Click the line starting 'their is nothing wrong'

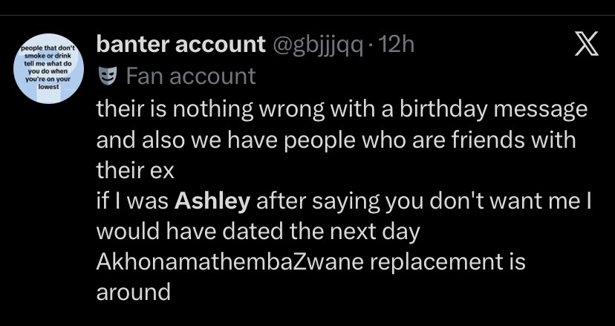pyautogui.click(x=342, y=109)
